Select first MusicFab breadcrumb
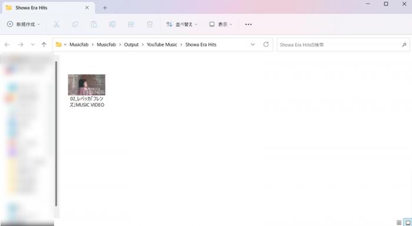The height and width of the screenshot is (226, 412). tap(79, 45)
